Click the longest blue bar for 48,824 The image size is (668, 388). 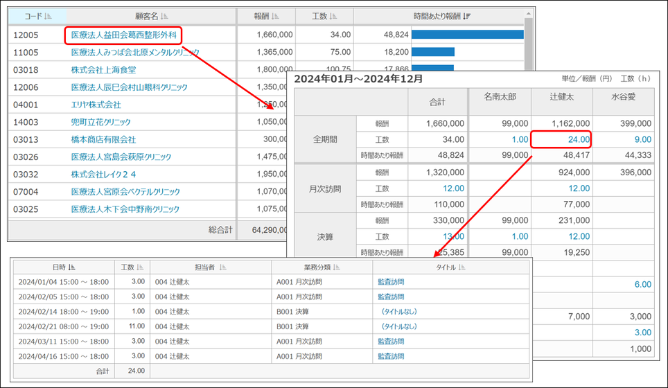[x=467, y=34]
